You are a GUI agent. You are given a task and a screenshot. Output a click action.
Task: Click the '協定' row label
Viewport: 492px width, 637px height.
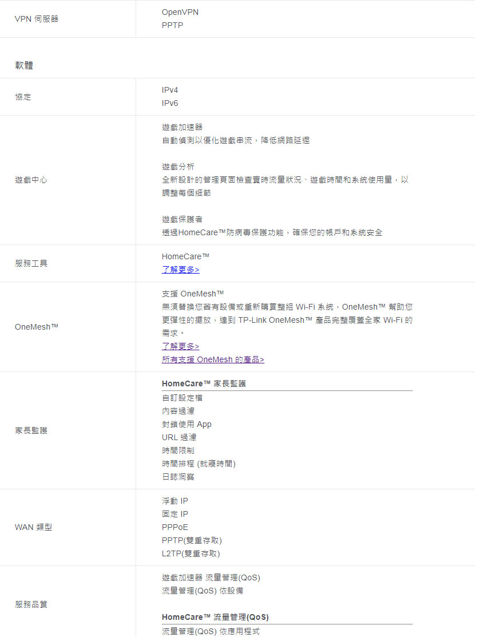(x=23, y=97)
